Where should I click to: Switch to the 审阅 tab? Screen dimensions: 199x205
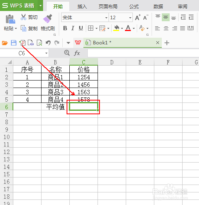(x=183, y=6)
